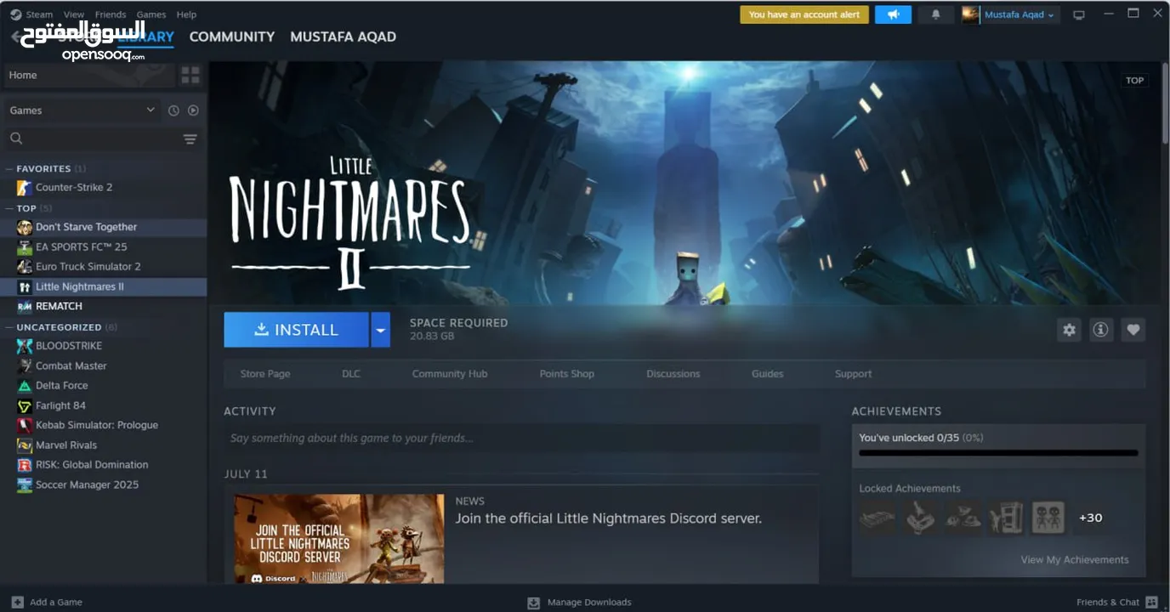Select BLOODSTRIKE game icon
This screenshot has height=612, width=1170.
(25, 346)
